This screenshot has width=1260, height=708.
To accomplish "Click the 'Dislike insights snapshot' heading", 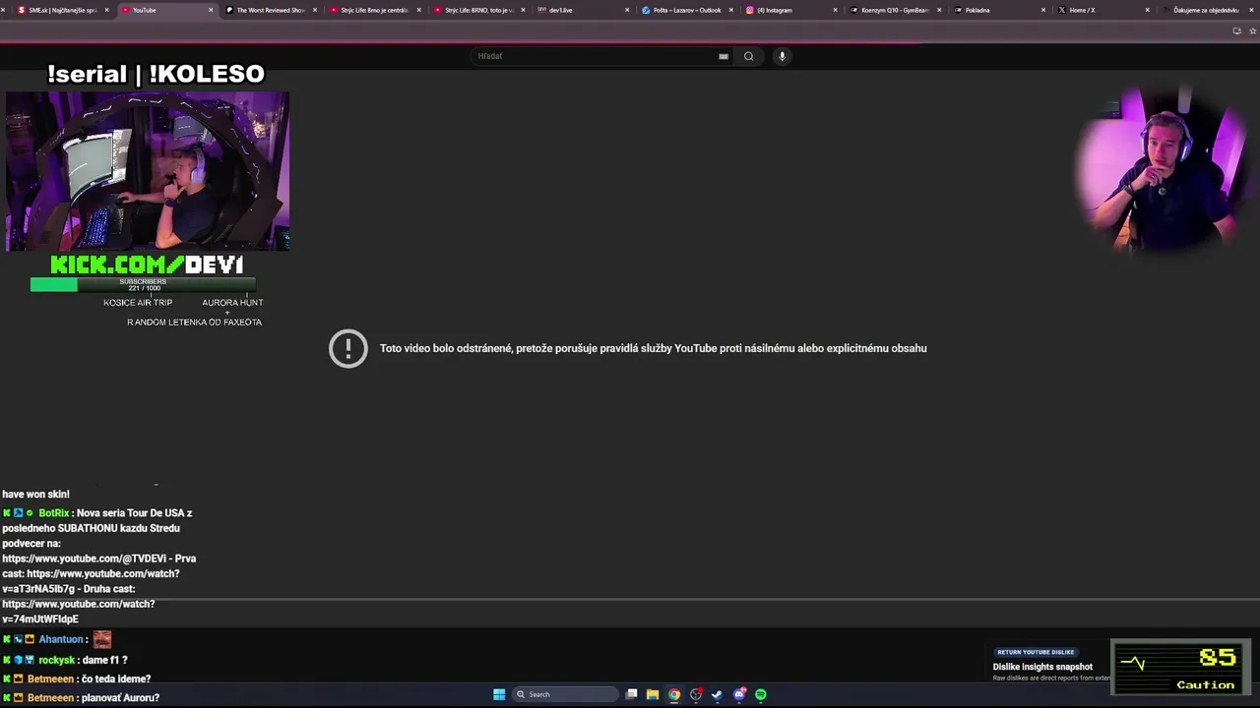I will point(1042,667).
